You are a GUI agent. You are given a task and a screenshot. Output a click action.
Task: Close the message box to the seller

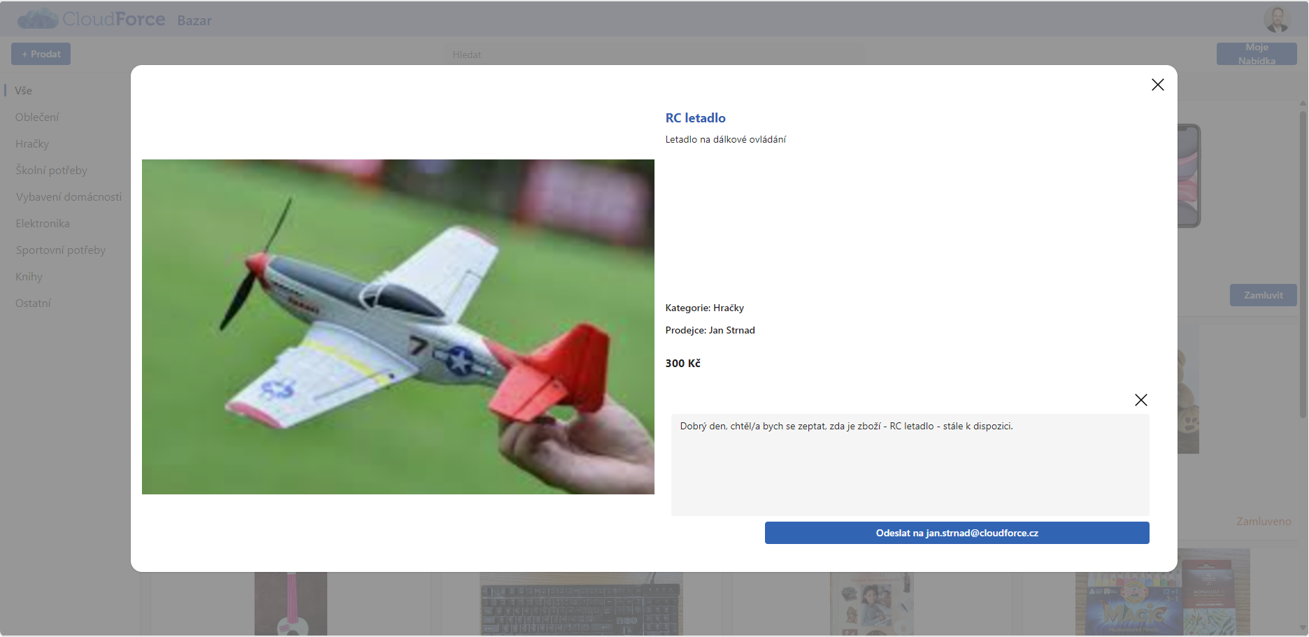(1140, 400)
